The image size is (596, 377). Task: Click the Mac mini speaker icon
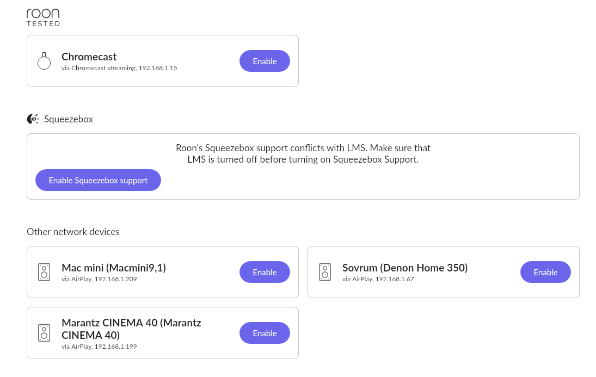tap(44, 272)
